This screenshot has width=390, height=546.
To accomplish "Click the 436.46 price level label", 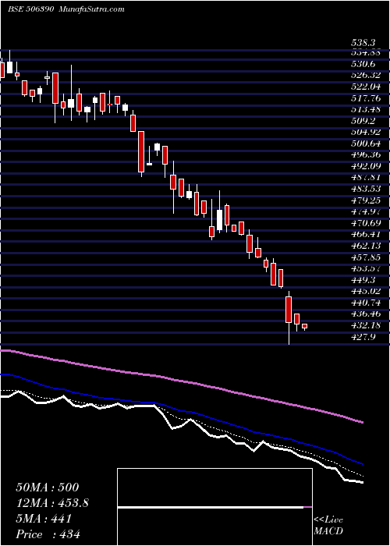I will (x=366, y=314).
